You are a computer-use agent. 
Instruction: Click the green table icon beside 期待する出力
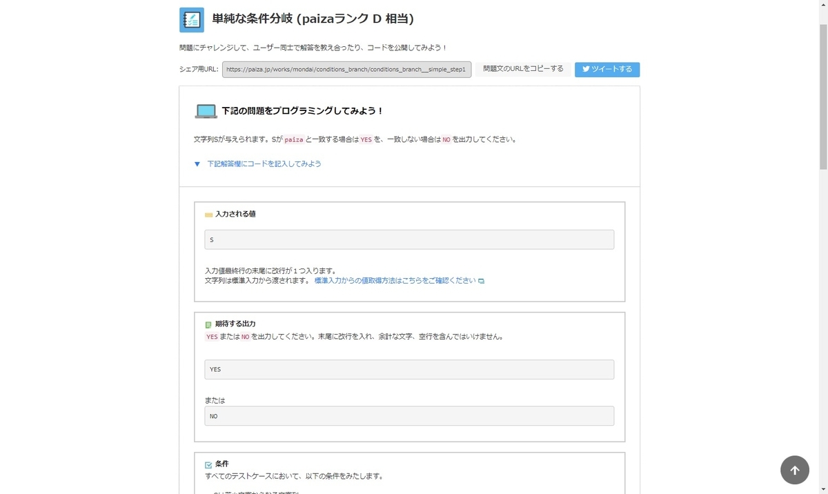208,324
